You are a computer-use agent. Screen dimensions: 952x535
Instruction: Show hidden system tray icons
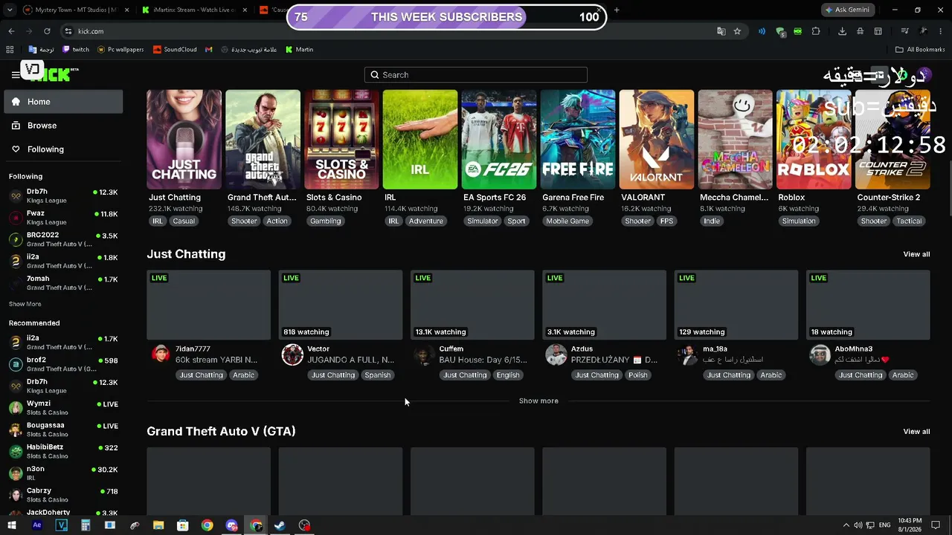click(846, 525)
